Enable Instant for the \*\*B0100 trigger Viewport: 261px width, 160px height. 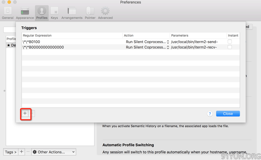click(230, 41)
